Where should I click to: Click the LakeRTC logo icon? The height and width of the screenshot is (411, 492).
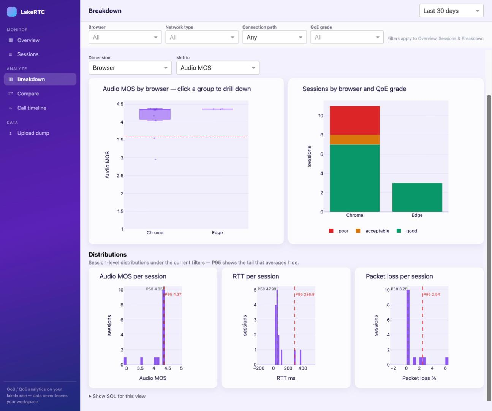click(12, 12)
